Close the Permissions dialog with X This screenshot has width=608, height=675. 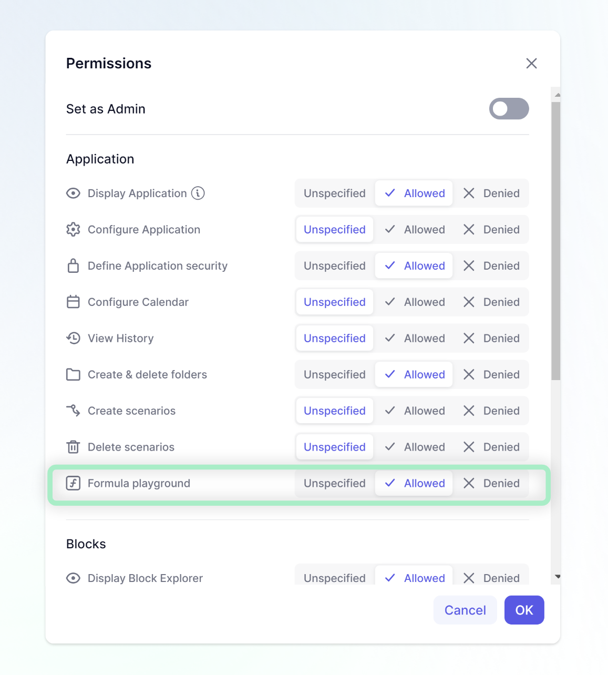[531, 63]
